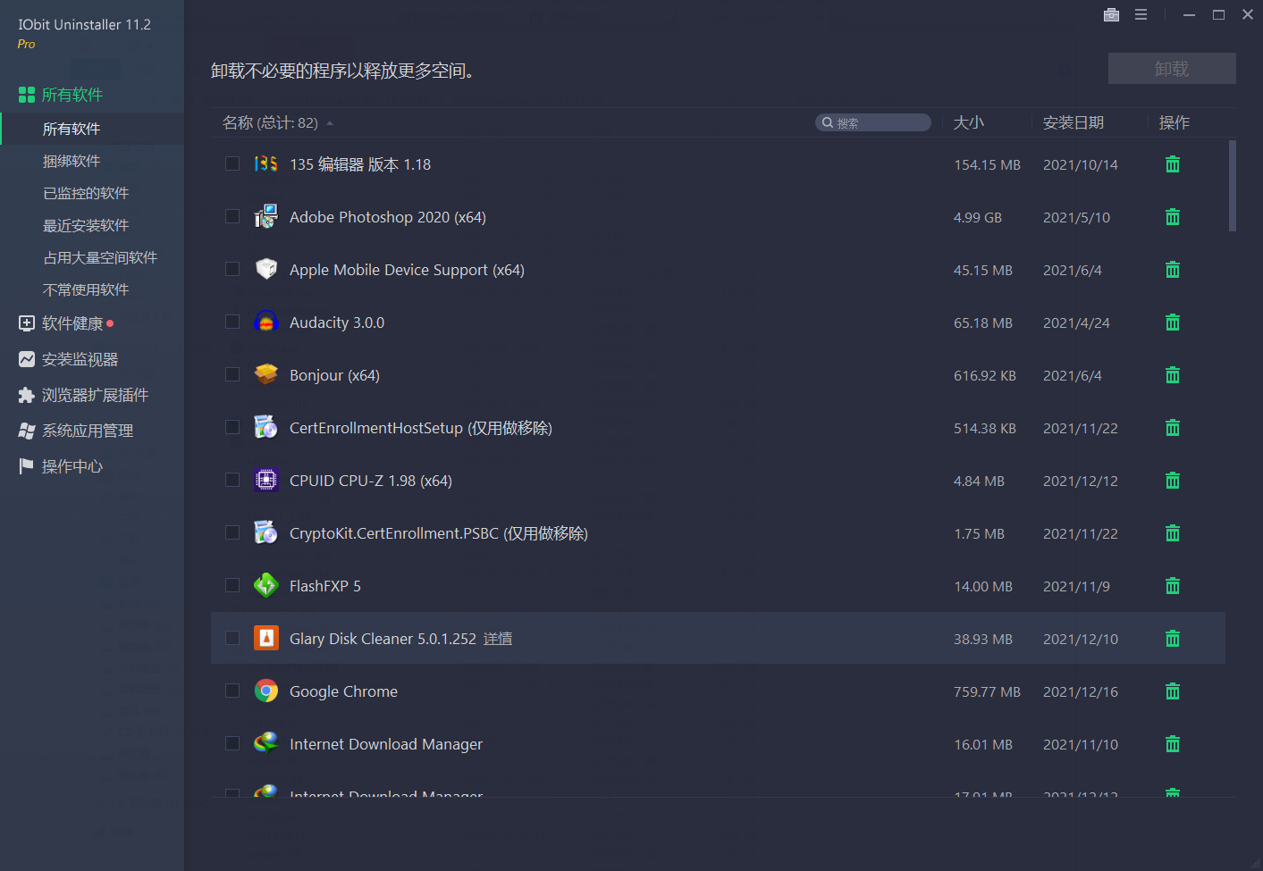Remove Audacity 3.0.0 with trash icon
Screen dimensions: 1263x871
[1173, 322]
